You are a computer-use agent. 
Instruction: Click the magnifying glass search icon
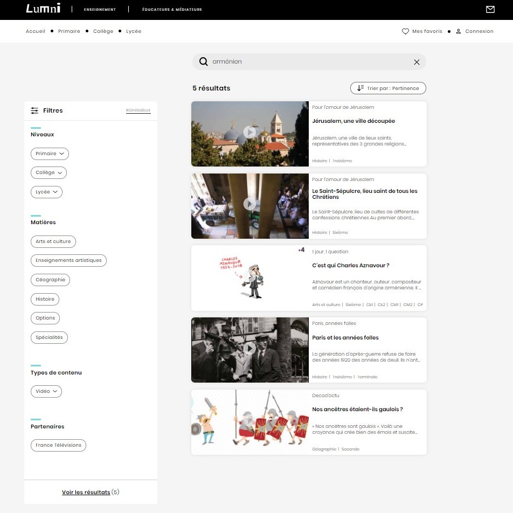click(203, 61)
